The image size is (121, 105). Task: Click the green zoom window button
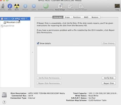(7, 1)
